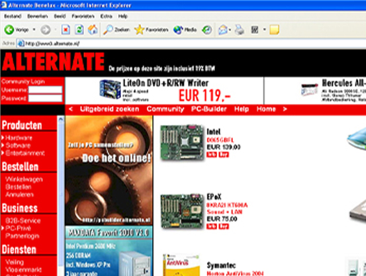Click the Uitgebreid zoeken link
The width and height of the screenshot is (366, 276).
pyautogui.click(x=109, y=109)
